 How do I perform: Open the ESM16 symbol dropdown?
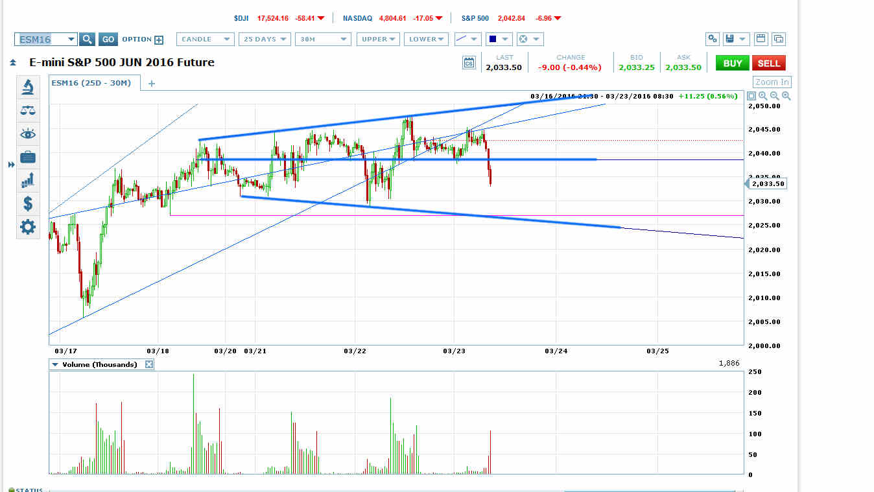click(71, 40)
